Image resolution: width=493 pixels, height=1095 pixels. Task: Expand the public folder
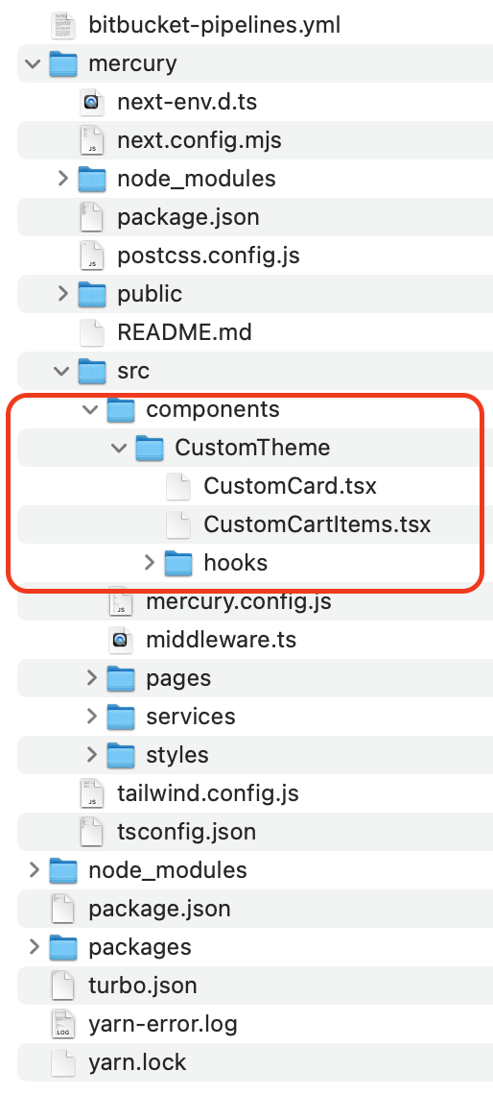63,293
